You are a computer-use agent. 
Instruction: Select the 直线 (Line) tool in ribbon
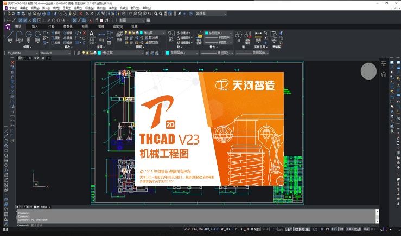(11, 35)
